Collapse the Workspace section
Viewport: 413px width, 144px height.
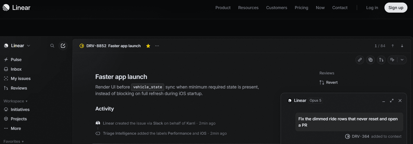(15, 101)
